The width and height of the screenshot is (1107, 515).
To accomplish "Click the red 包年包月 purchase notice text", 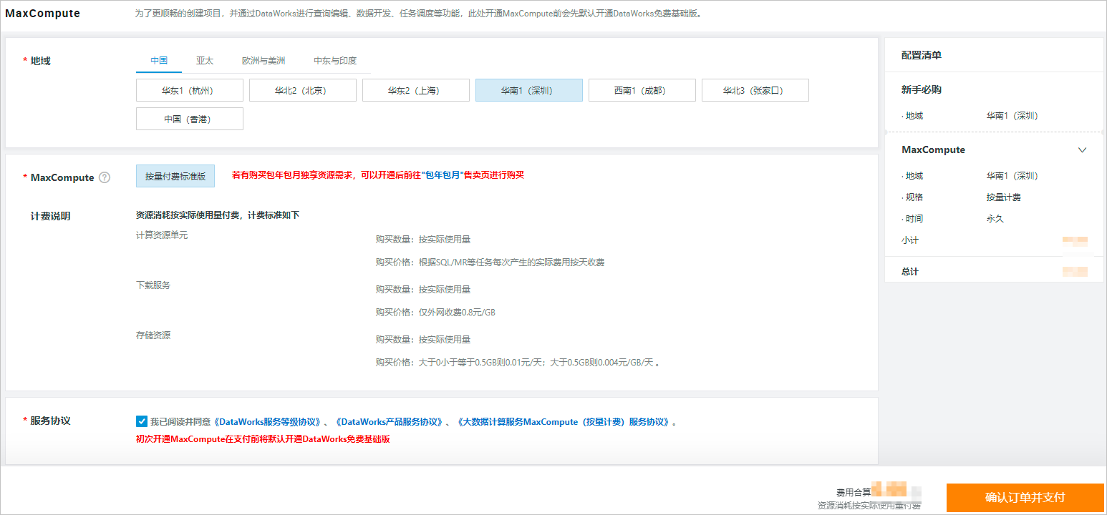I will click(378, 175).
